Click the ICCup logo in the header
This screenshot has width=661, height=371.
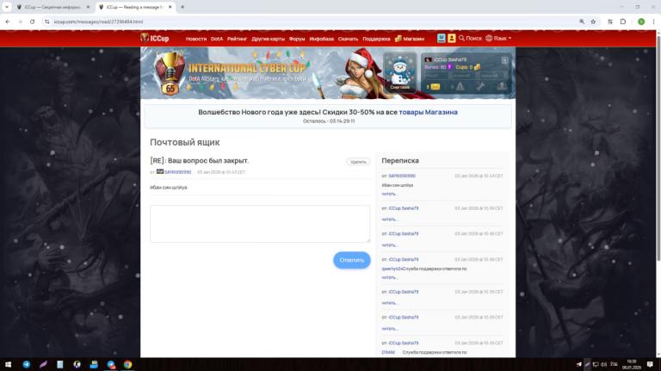click(x=155, y=38)
